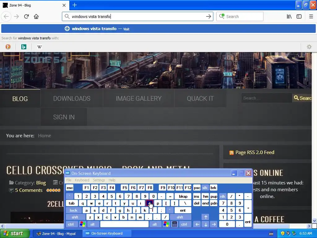Toggle the left ctrl key
Screen dimensions: 317x238
point(71,224)
